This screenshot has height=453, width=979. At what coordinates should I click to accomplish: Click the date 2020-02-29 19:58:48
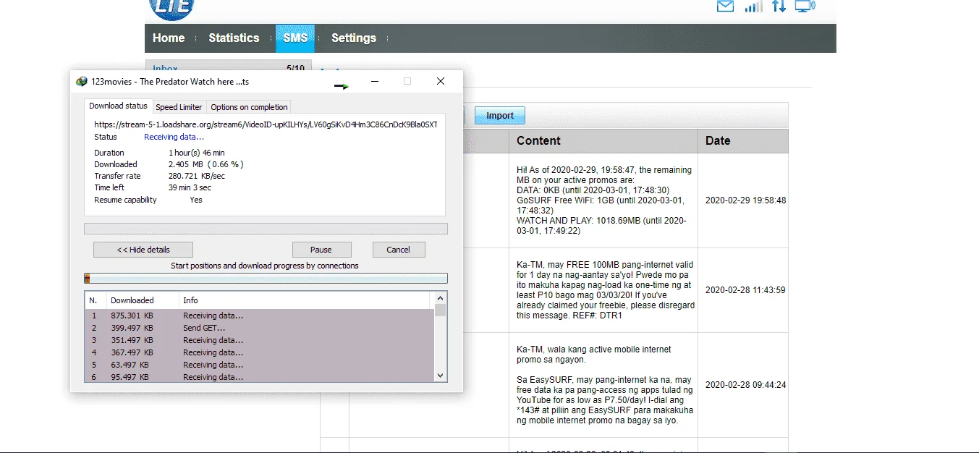coord(745,200)
